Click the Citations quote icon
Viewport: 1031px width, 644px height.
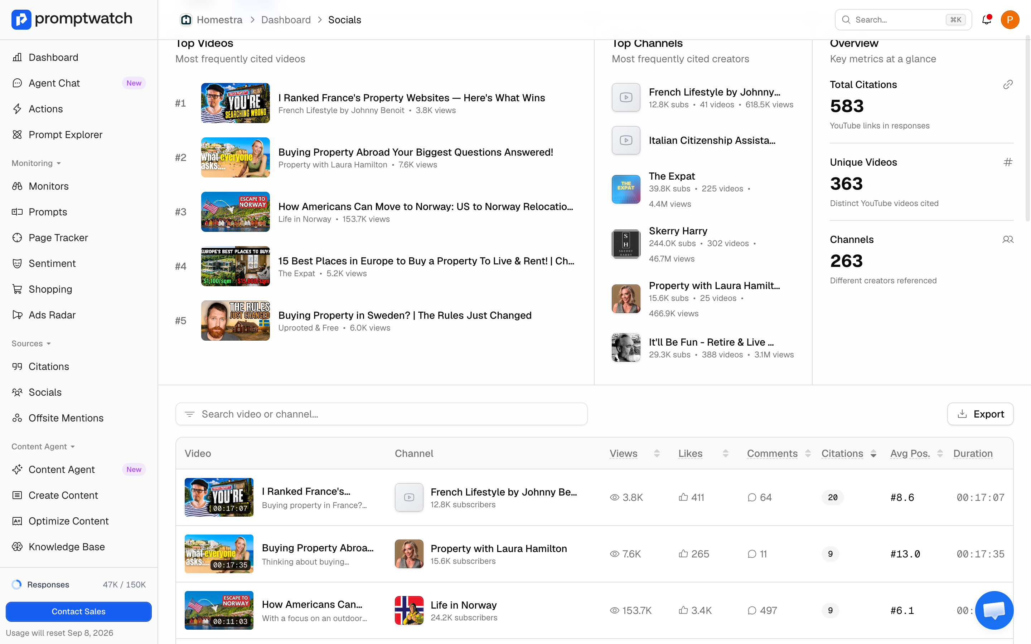click(x=17, y=367)
